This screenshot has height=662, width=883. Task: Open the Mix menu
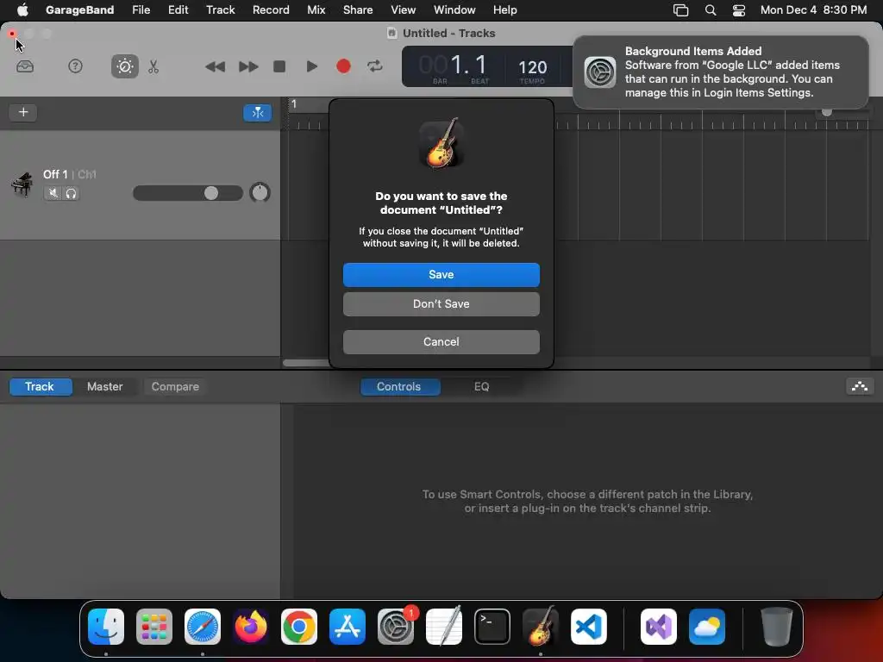pos(316,9)
